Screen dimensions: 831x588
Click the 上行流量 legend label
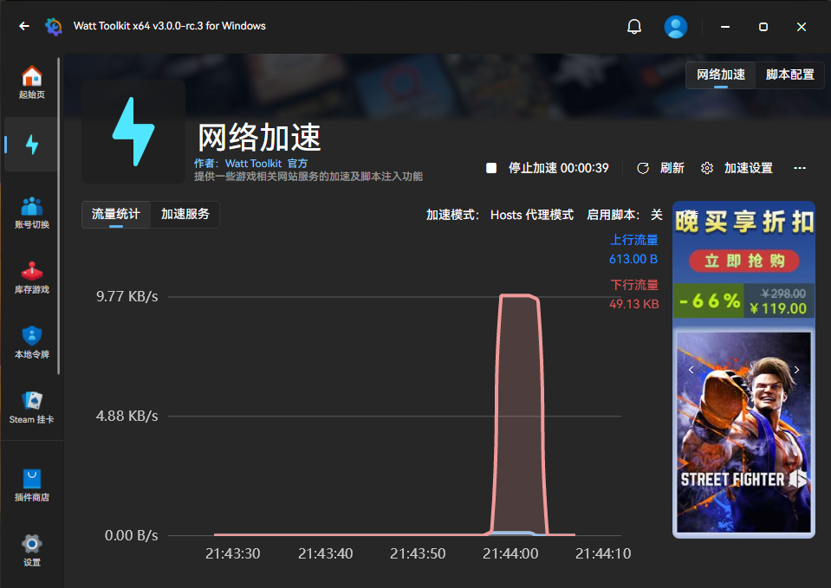pos(633,240)
